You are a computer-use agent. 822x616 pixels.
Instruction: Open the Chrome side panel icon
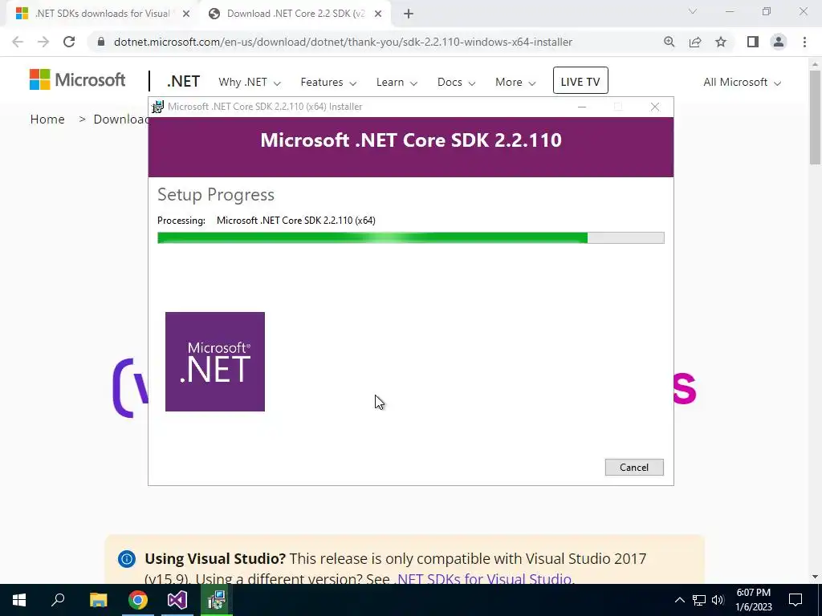(753, 42)
